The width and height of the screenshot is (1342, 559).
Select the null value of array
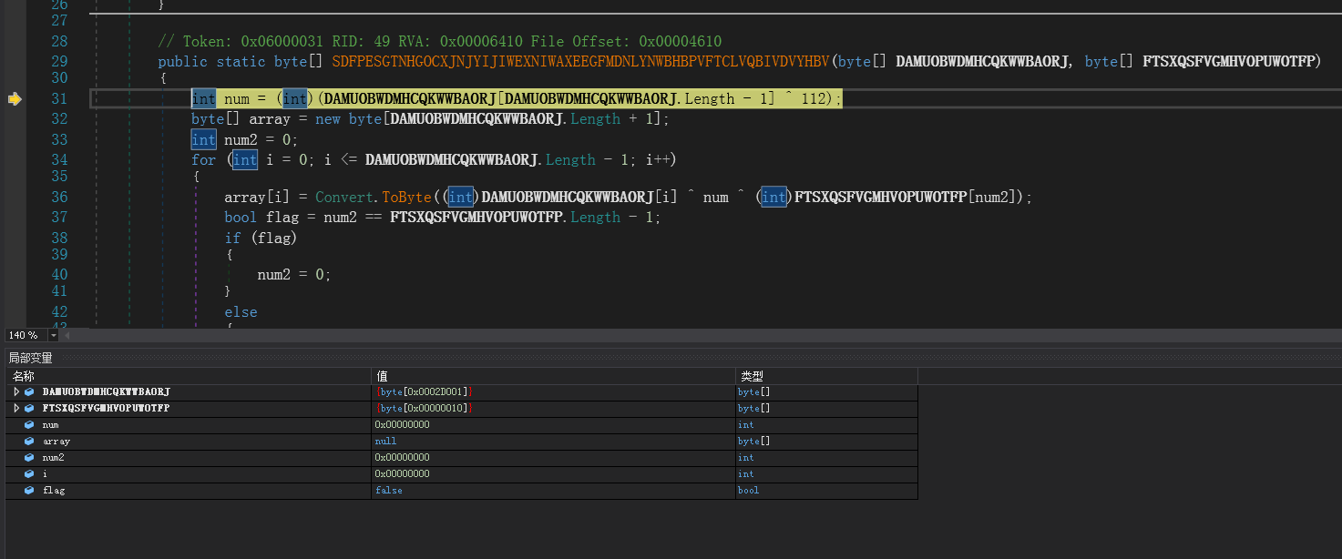tap(385, 442)
